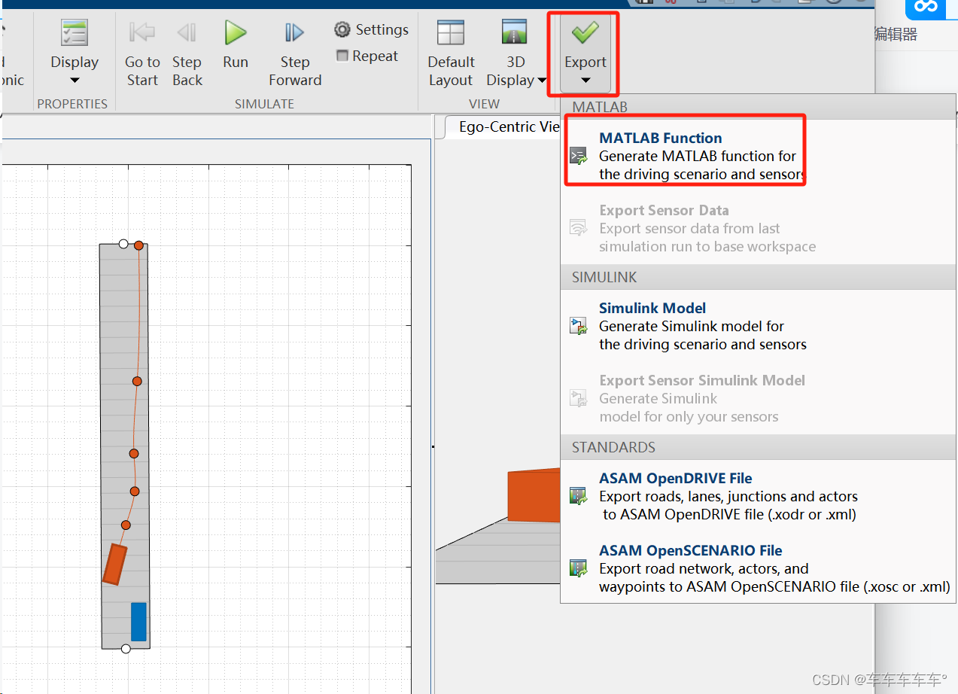Click the top orange trajectory waypoint
This screenshot has width=958, height=694.
(x=138, y=245)
